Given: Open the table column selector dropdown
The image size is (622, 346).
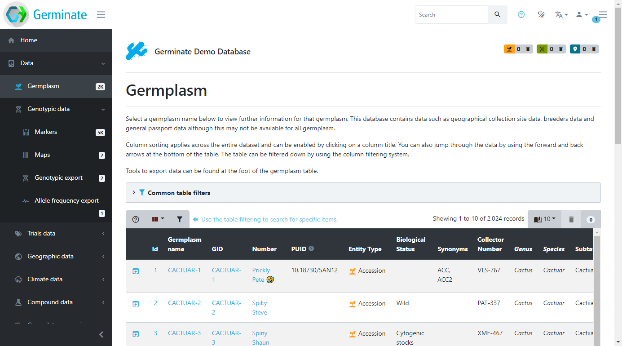Looking at the screenshot, I should [x=158, y=219].
